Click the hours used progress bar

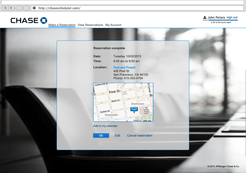[x=220, y=20]
